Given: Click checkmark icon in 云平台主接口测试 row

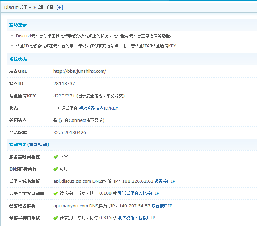Looking at the screenshot, I should pyautogui.click(x=56, y=194).
